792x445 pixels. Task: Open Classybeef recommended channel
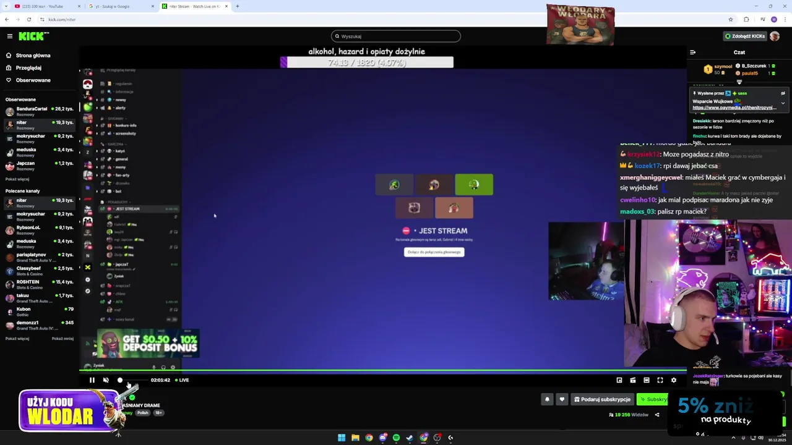point(40,271)
